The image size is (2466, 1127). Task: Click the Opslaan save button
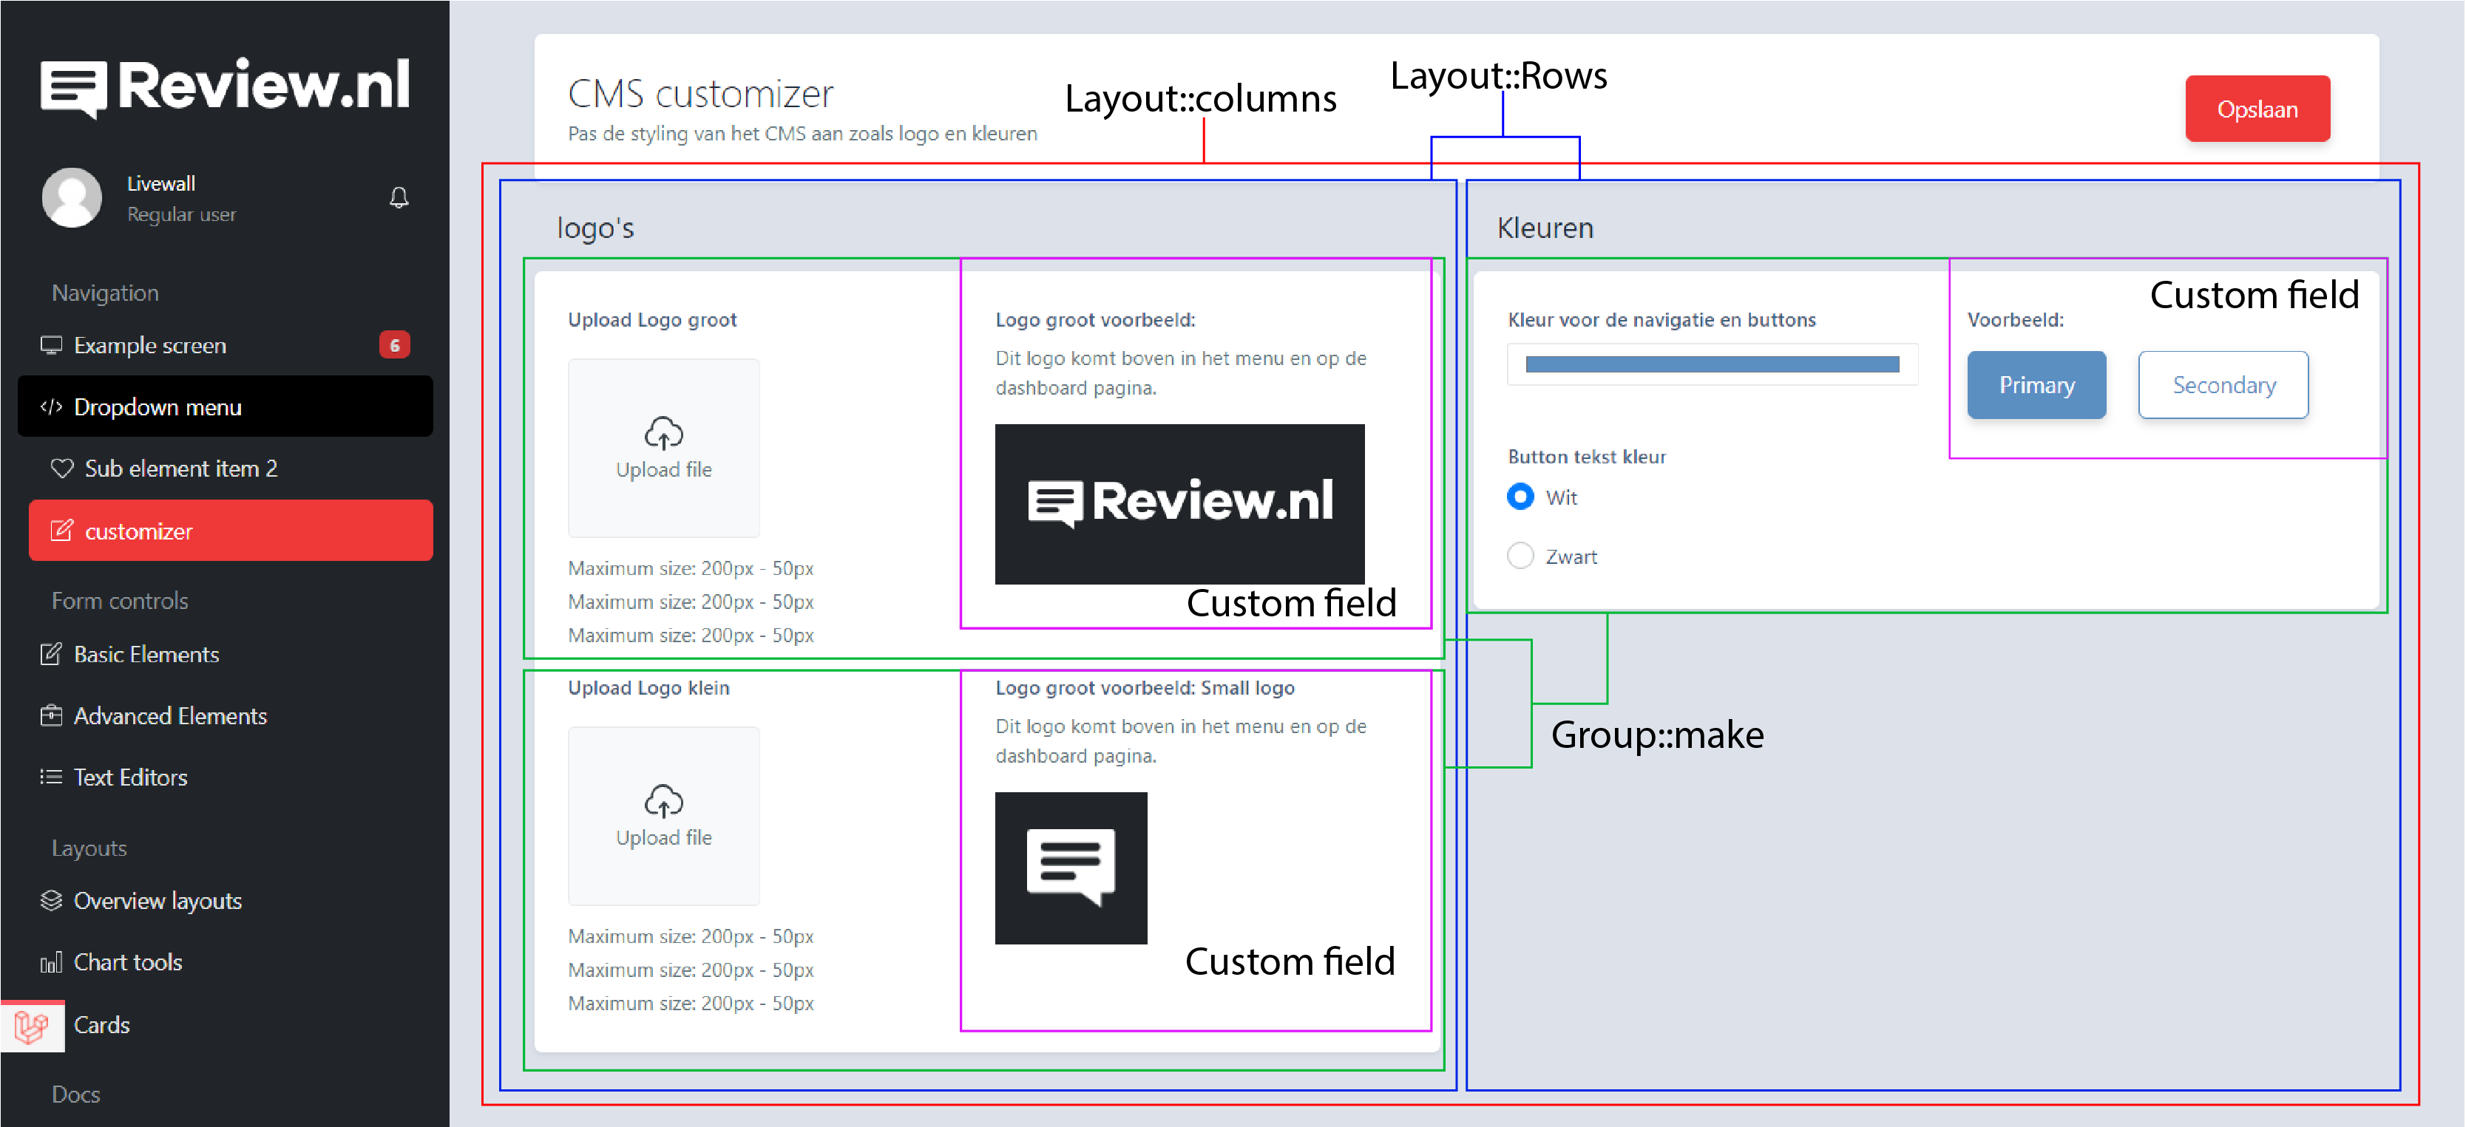coord(2257,109)
